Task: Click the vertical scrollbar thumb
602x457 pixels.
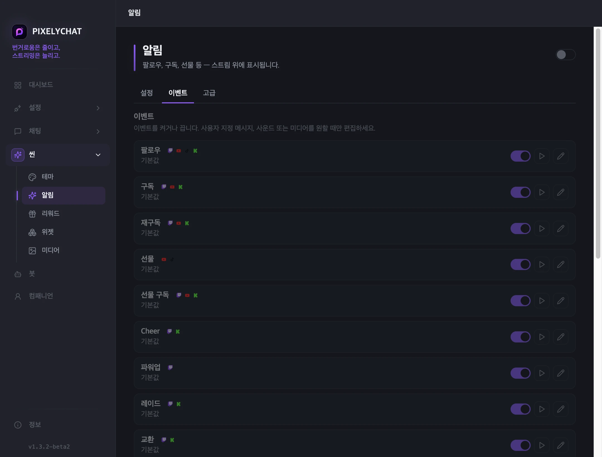Action: pos(598,144)
